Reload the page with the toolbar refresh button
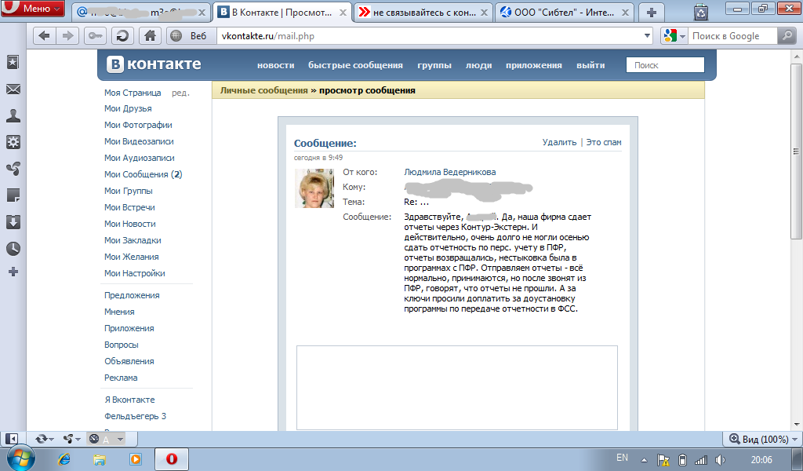The image size is (803, 471). tap(122, 35)
